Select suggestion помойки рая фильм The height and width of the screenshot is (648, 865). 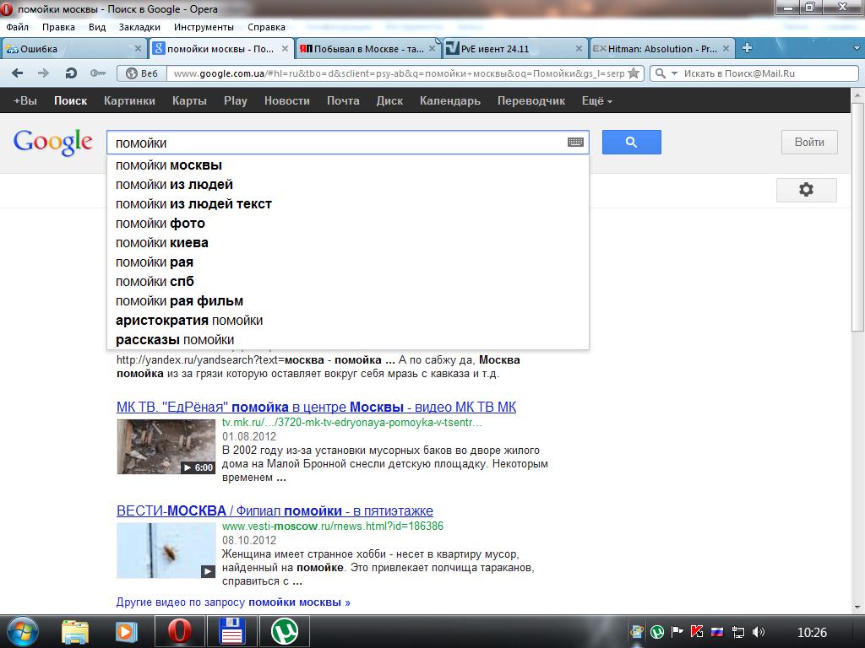tap(347, 301)
